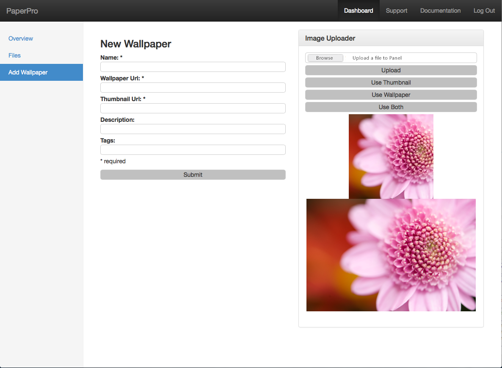The height and width of the screenshot is (368, 502).
Task: Go to the Support page
Action: pos(396,11)
